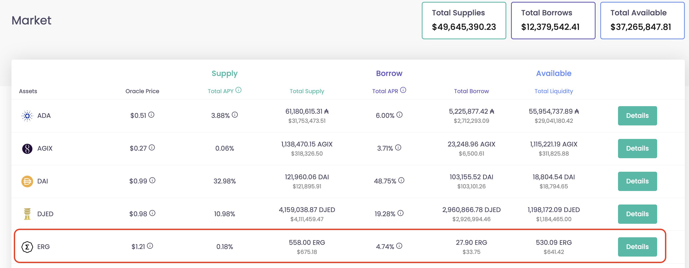Click the Assets column header
The height and width of the screenshot is (268, 689).
28,91
